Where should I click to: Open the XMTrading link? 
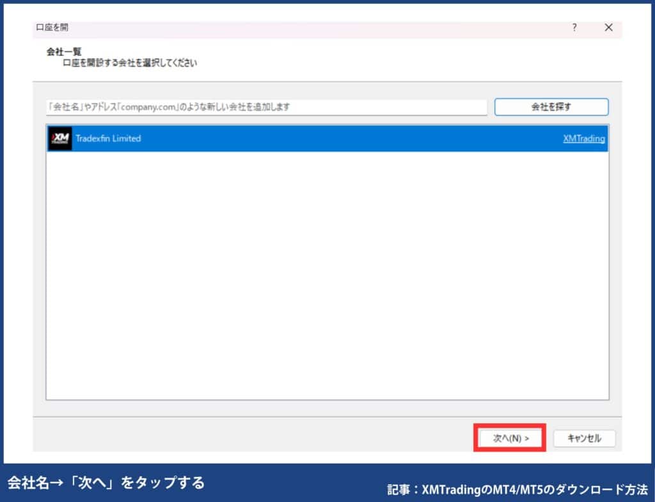tap(583, 138)
